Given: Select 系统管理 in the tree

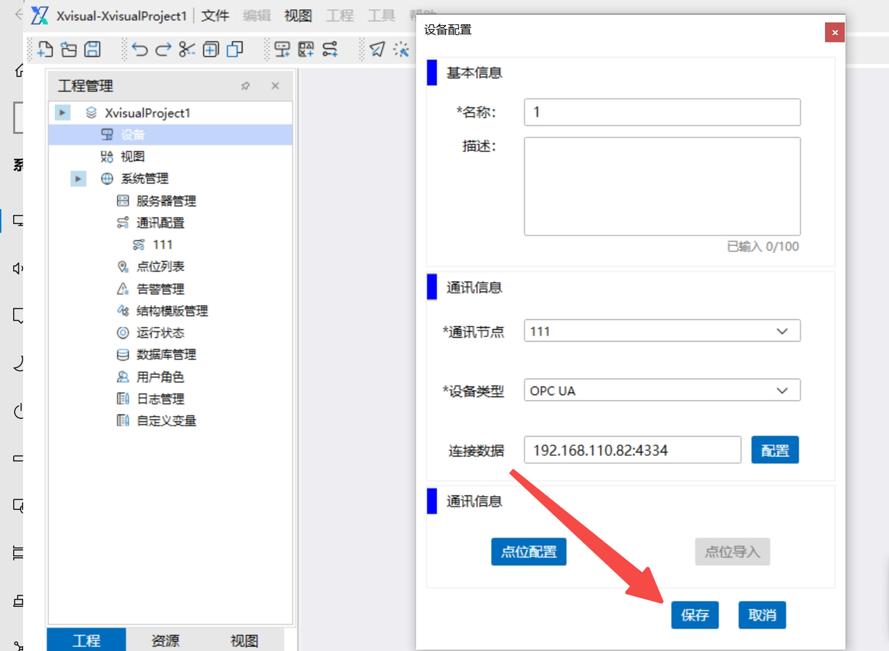Looking at the screenshot, I should (x=144, y=179).
